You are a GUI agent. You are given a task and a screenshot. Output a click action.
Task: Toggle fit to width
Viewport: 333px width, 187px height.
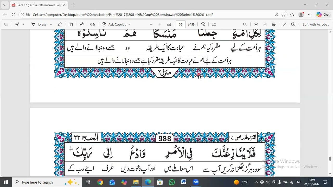[169, 24]
